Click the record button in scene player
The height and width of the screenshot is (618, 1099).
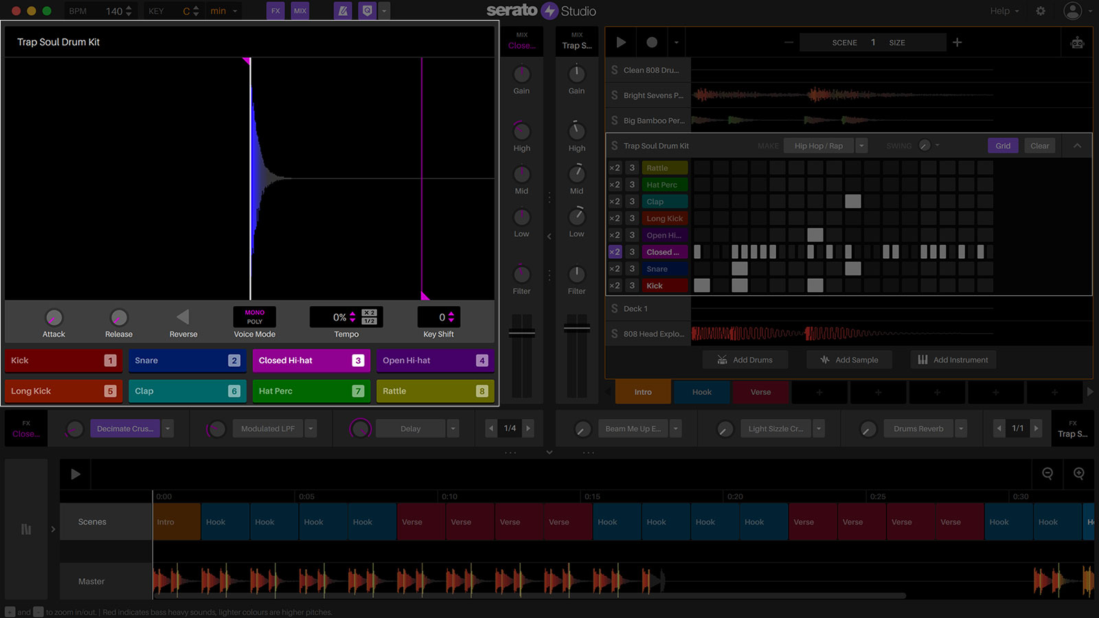click(x=652, y=43)
